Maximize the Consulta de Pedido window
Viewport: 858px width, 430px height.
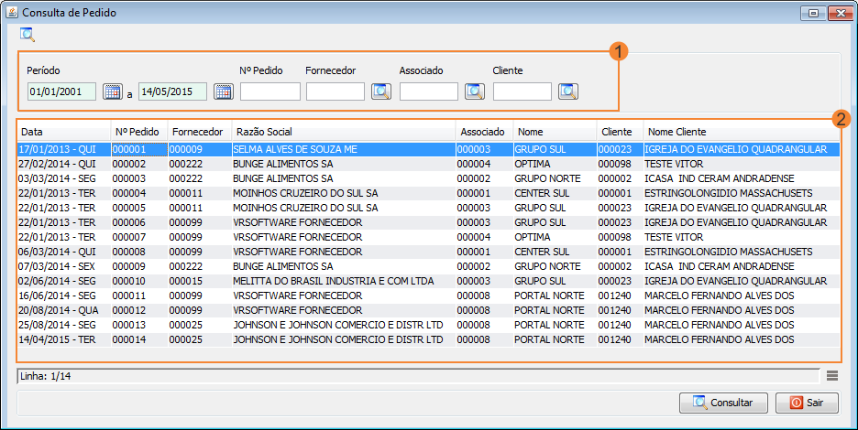[x=813, y=14]
